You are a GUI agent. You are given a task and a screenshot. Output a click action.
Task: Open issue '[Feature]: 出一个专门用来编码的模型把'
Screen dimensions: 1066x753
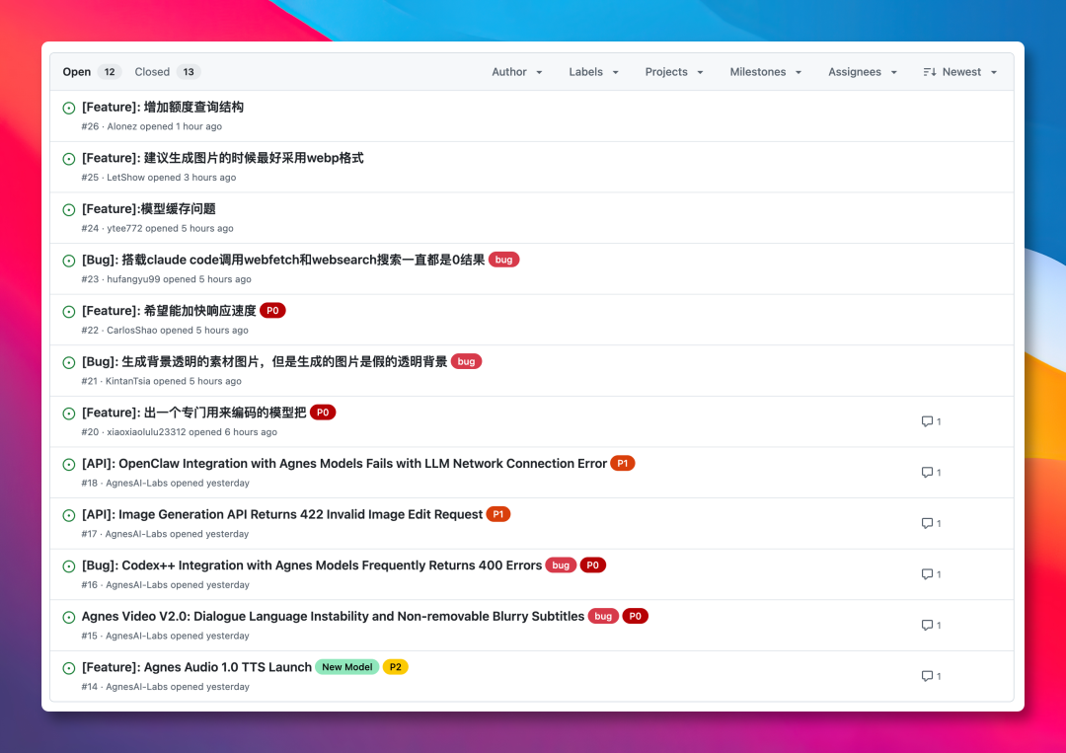click(x=193, y=414)
